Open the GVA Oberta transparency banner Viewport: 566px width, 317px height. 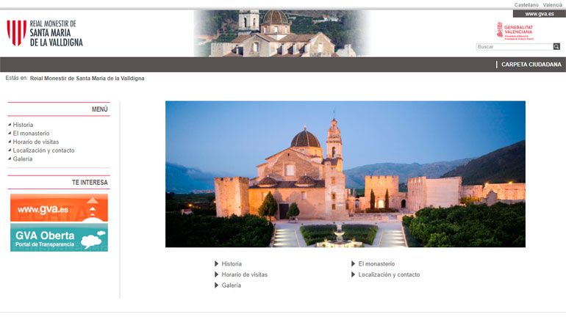click(x=59, y=238)
